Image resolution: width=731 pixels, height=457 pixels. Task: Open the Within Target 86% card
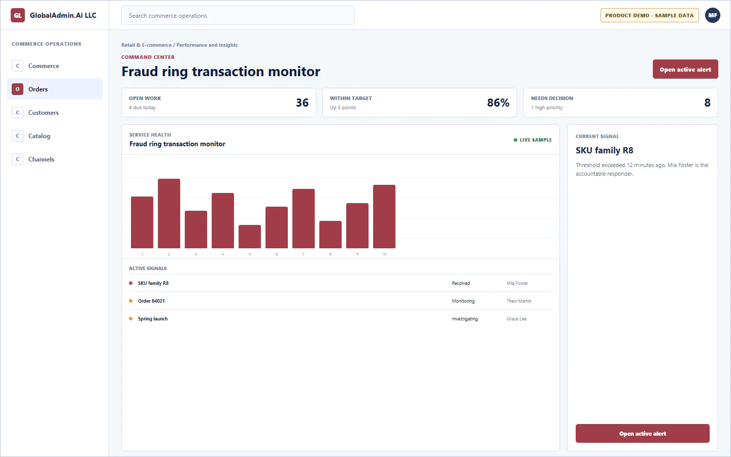[420, 103]
